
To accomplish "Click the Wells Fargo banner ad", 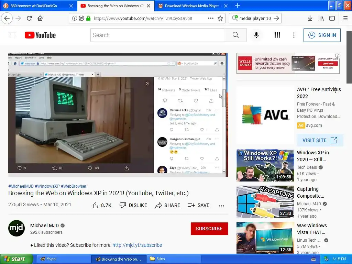I will coord(288,63).
